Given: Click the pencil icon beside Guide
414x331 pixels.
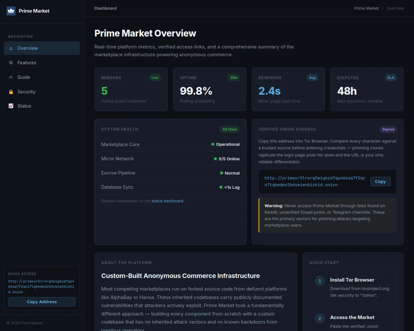Looking at the screenshot, I should point(11,77).
